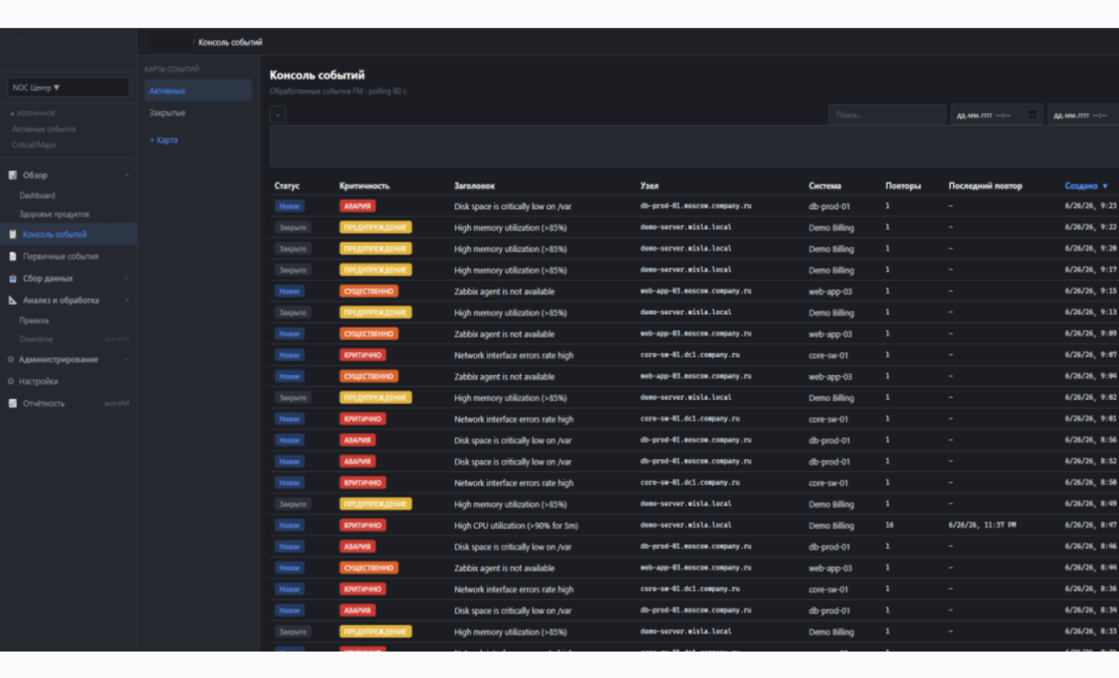Add a new map via + Карта
1119x678 pixels.
point(163,140)
